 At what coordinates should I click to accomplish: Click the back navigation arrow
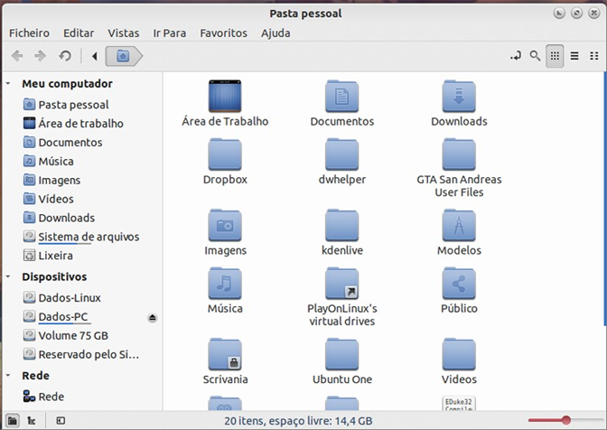pos(17,56)
